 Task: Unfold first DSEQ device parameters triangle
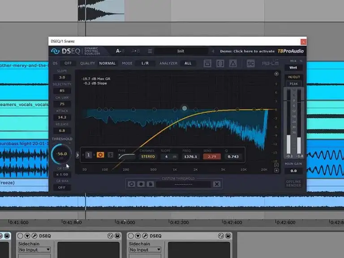tap(27, 236)
